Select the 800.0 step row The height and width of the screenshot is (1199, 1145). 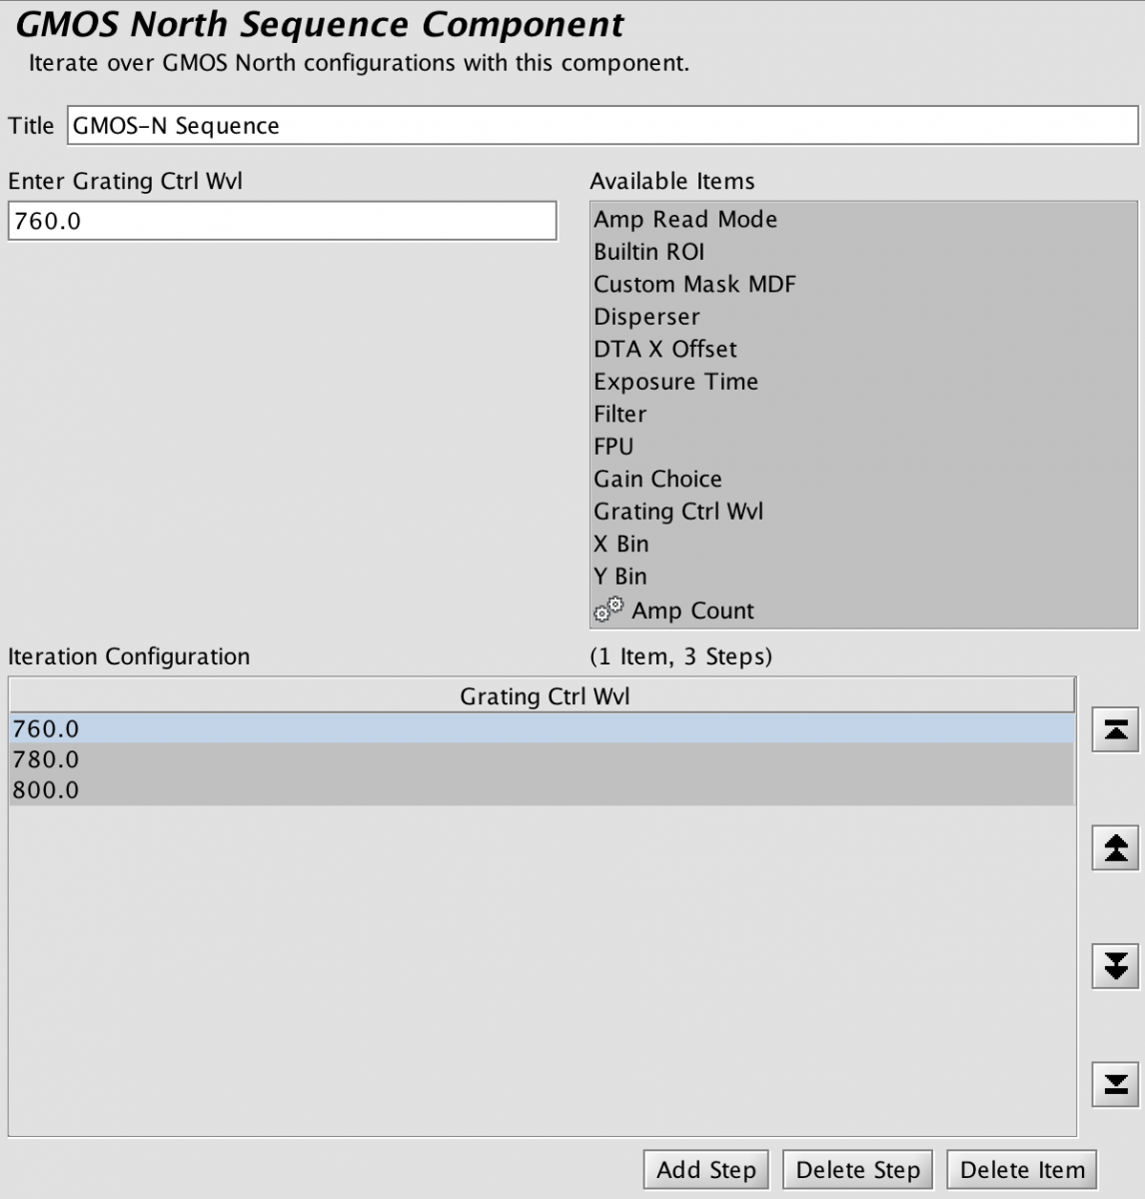coord(542,789)
